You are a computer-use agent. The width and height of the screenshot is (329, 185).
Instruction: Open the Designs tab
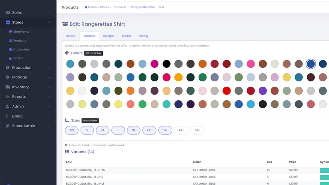(x=109, y=36)
